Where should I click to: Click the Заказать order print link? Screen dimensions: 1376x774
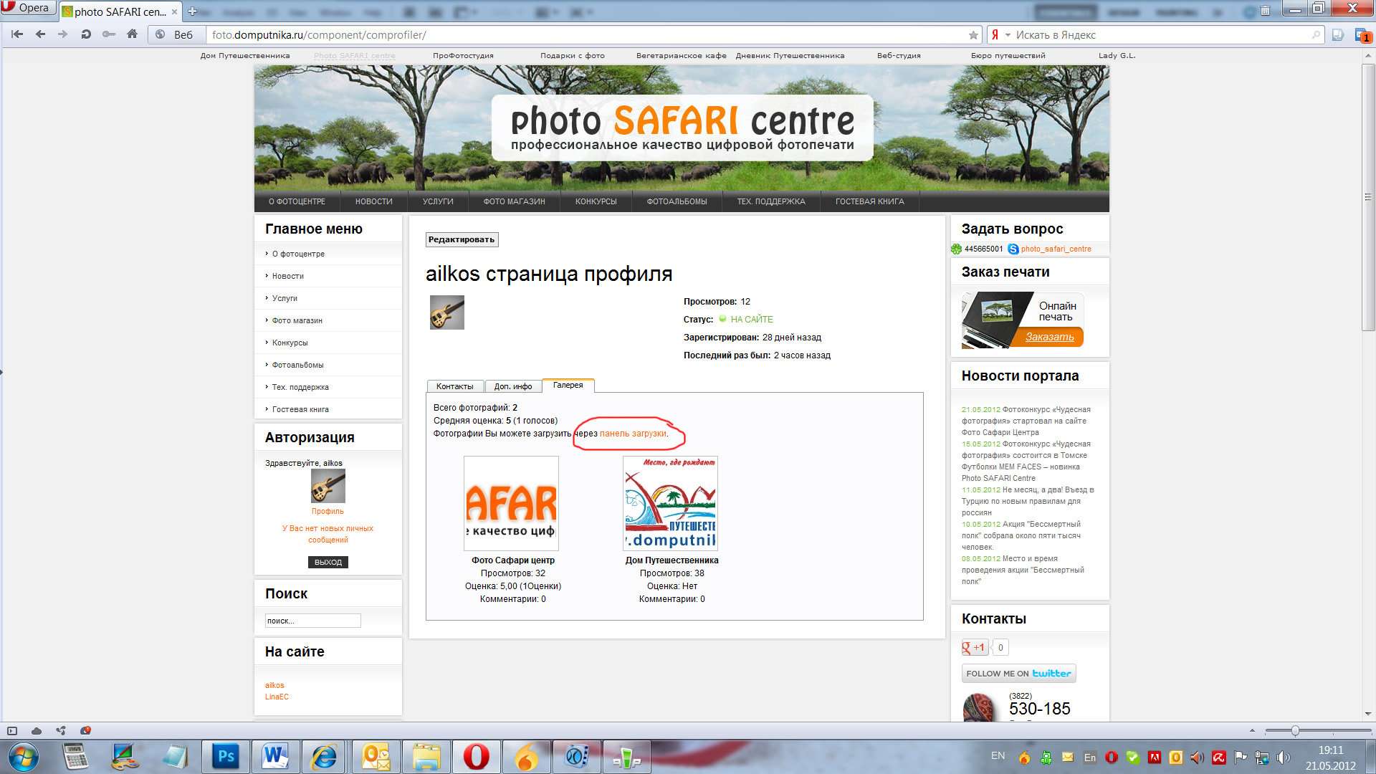pyautogui.click(x=1049, y=337)
